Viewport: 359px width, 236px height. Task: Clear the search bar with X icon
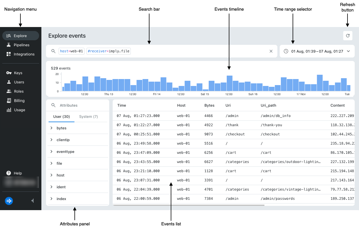271,51
